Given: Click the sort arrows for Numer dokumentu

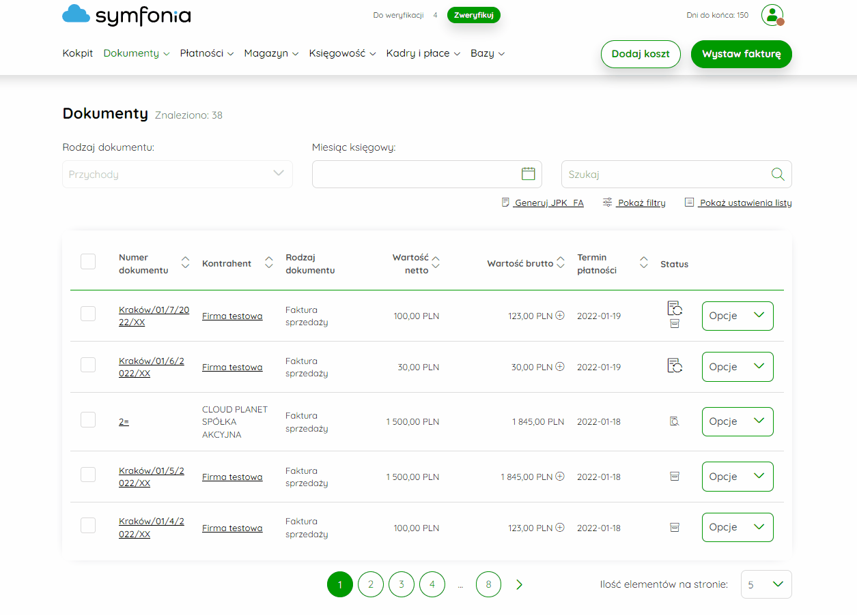Looking at the screenshot, I should pyautogui.click(x=185, y=263).
